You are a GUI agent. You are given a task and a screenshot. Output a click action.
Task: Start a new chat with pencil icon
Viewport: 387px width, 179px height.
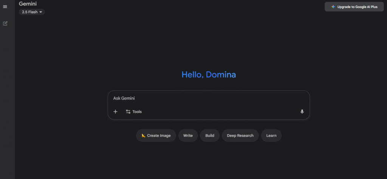tap(5, 23)
